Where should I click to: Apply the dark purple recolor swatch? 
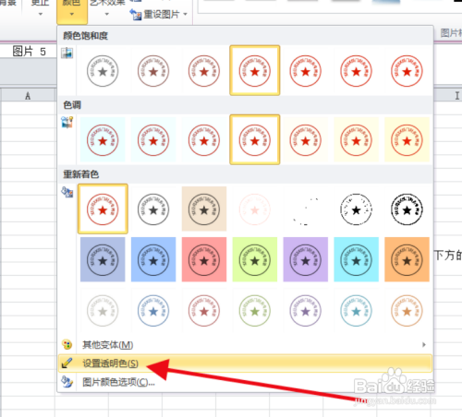click(306, 259)
